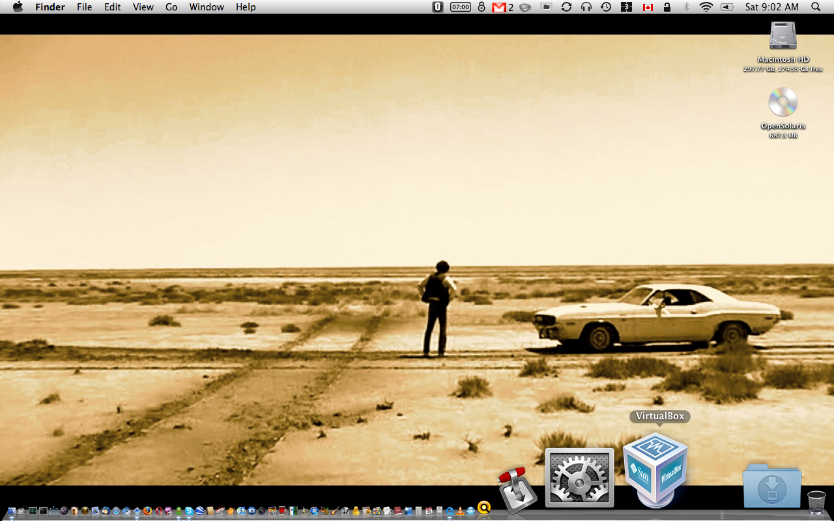Screen dimensions: 834x521
Task: Click the Spaces number 3 icon
Action: [x=626, y=7]
